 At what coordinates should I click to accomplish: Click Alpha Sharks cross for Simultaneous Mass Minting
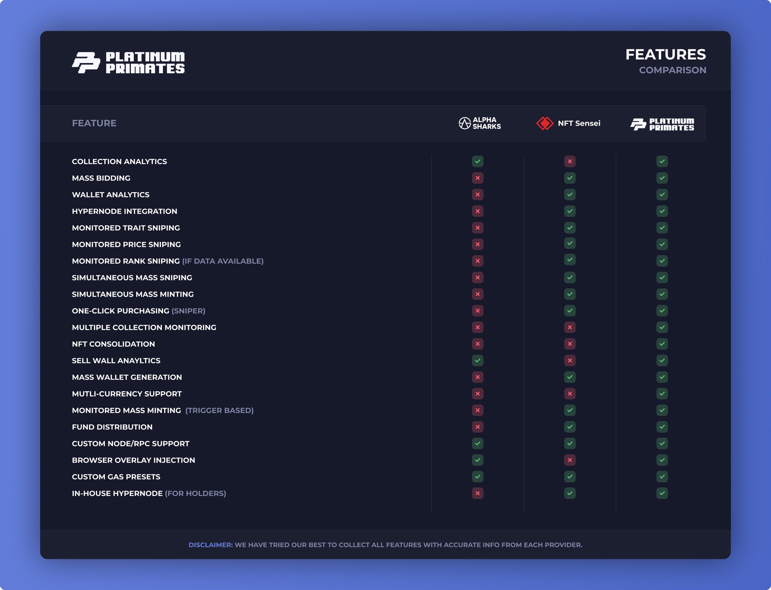[x=478, y=294]
